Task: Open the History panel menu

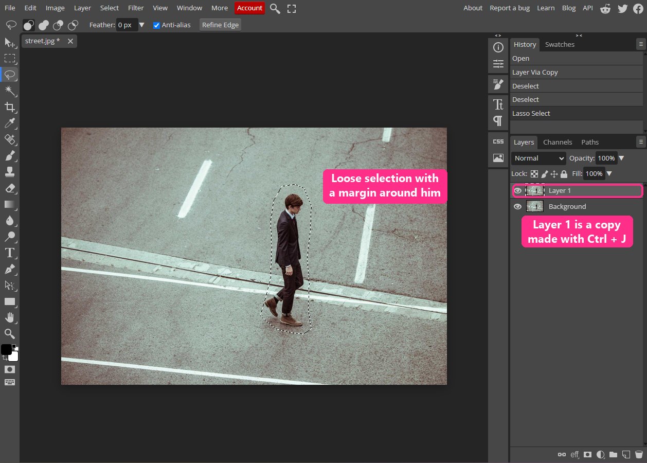Action: click(x=640, y=45)
